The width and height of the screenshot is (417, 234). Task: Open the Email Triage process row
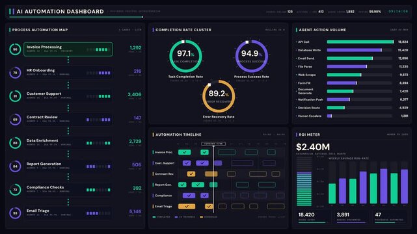[x=68, y=213]
